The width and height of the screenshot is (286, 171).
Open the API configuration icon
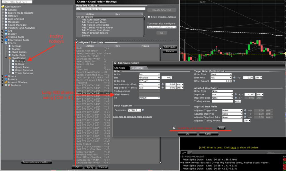pyautogui.click(x=6, y=31)
